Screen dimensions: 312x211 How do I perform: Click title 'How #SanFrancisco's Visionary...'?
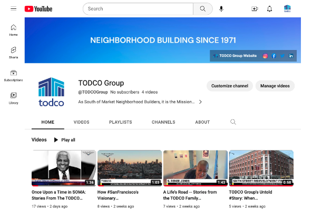[118, 195]
